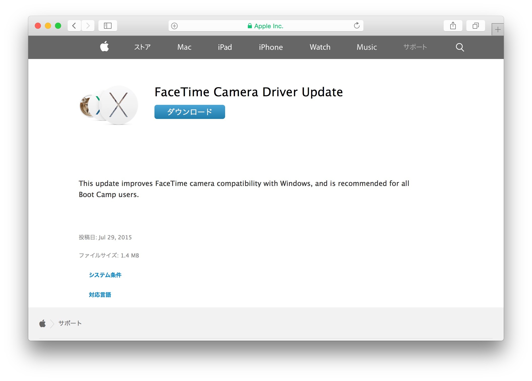Click the Apple logo in the navigation bar
The width and height of the screenshot is (532, 381).
(104, 47)
